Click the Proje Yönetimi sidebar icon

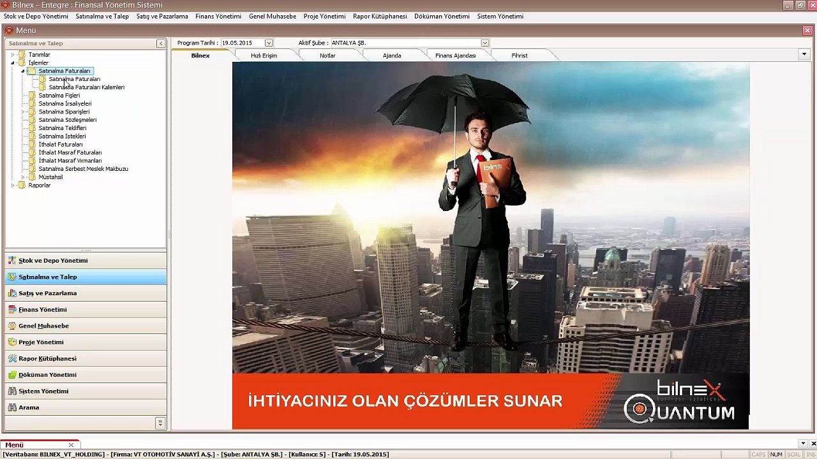click(x=12, y=342)
